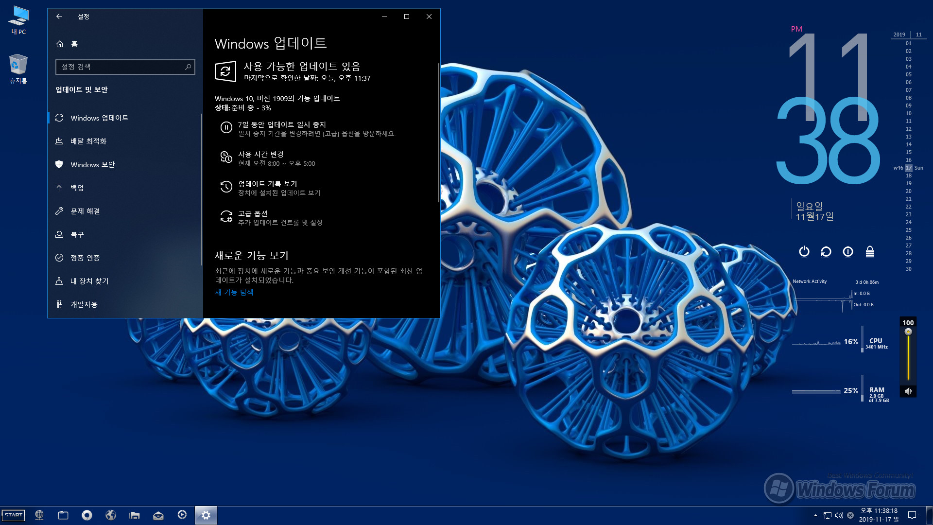Click the volume slider knob on desktop widget
933x525 pixels.
click(908, 332)
